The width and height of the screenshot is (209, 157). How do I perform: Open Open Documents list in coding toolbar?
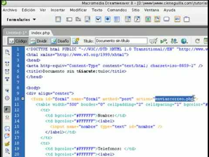coord(7,52)
